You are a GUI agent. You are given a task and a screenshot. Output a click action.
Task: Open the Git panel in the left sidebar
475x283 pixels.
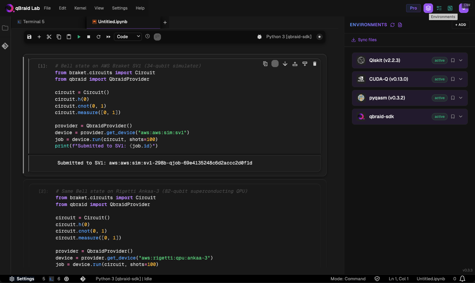tap(5, 46)
